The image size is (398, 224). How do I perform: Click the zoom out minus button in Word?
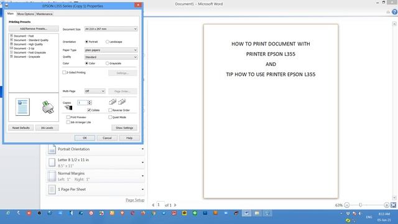(347, 205)
